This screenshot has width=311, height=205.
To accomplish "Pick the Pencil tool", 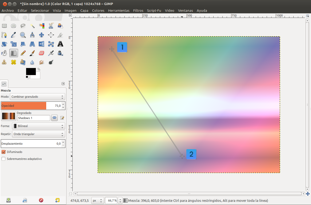I will pyautogui.click(x=23, y=53).
